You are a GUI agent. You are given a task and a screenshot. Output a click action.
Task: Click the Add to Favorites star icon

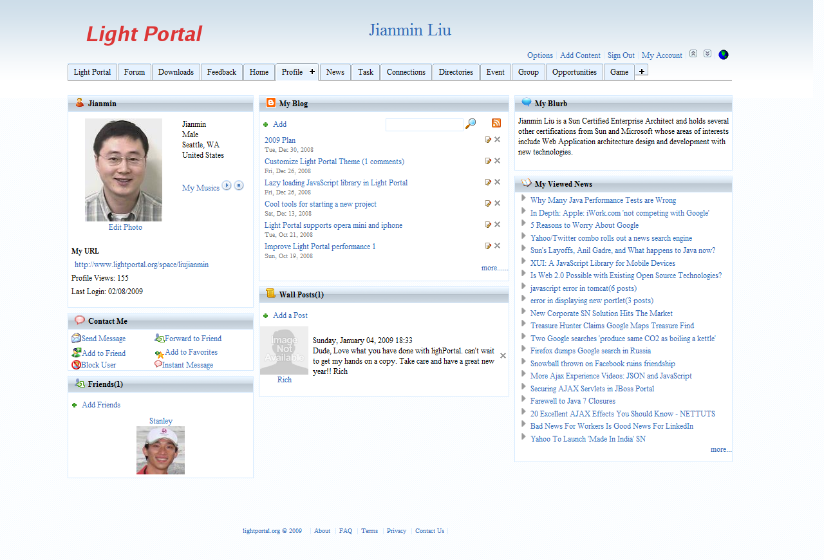click(x=159, y=353)
